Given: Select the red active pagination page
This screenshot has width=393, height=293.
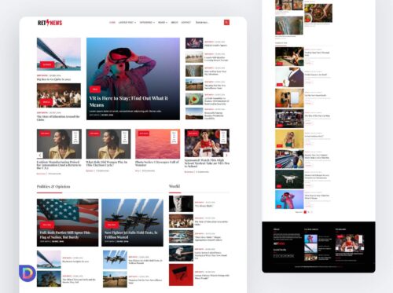Looking at the screenshot, I should point(305,212).
